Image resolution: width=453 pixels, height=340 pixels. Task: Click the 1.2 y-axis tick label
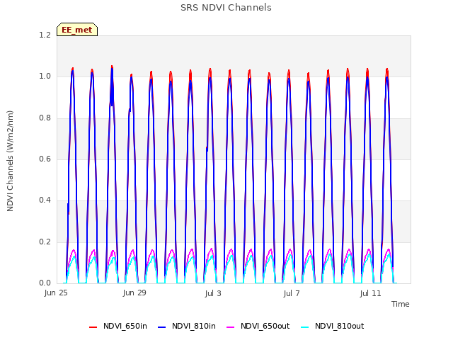pyautogui.click(x=45, y=35)
